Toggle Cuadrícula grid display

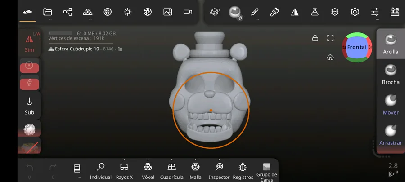(x=172, y=171)
